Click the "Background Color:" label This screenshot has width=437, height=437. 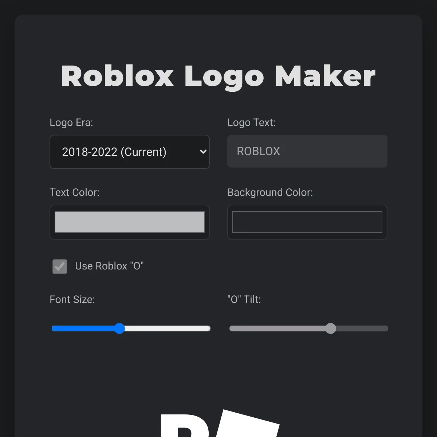coord(270,192)
